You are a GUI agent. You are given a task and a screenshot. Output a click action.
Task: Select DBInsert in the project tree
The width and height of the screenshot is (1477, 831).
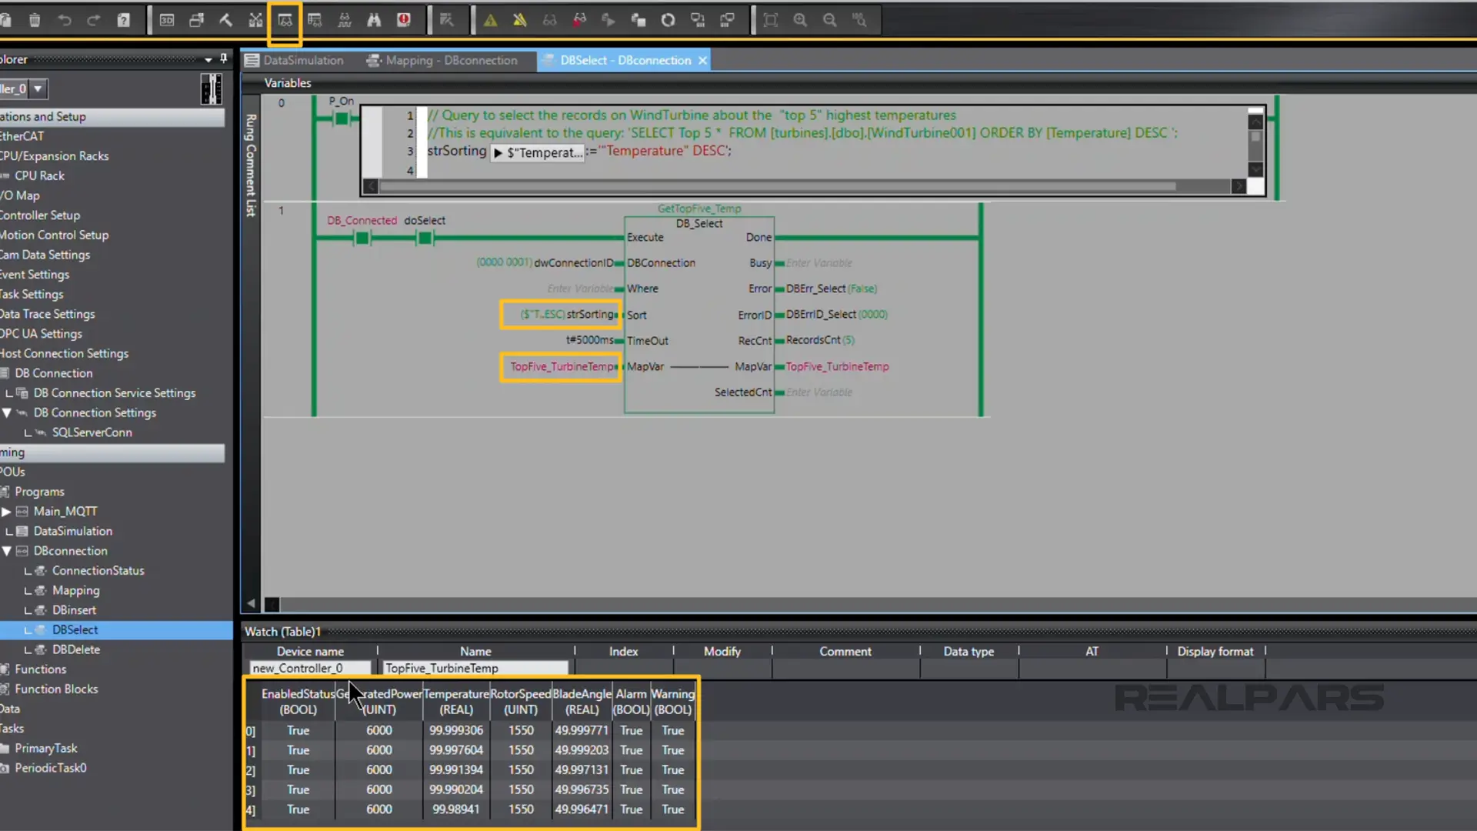tap(74, 610)
